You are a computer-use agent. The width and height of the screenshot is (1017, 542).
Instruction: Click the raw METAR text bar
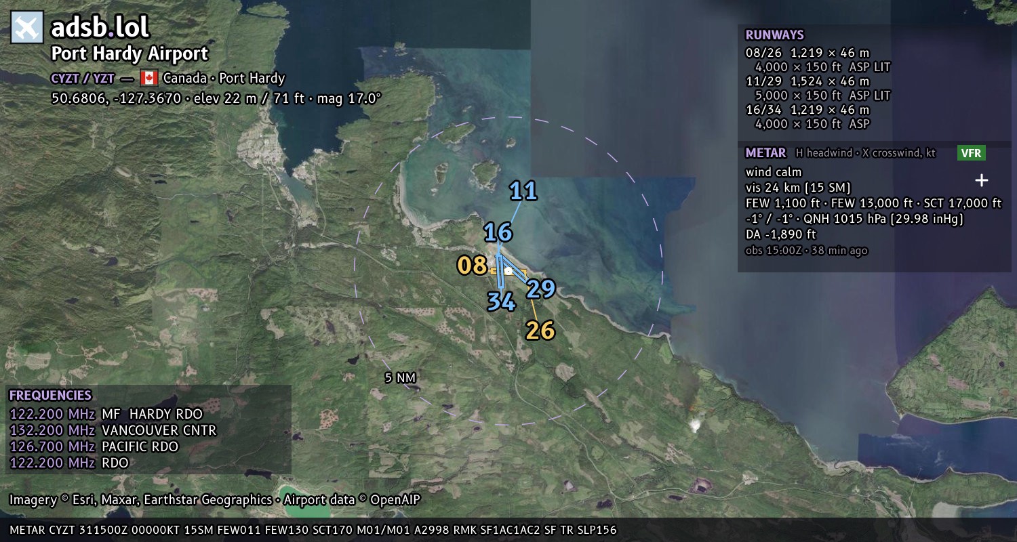pyautogui.click(x=313, y=530)
